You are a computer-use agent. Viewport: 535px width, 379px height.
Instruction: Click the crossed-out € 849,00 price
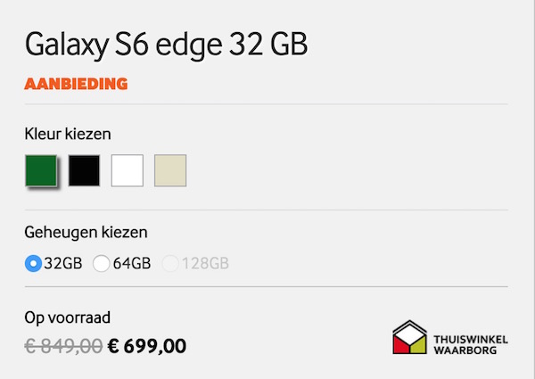click(63, 345)
